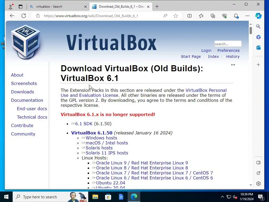The image size is (269, 202).
Task: Open split screen view
Action: tap(190, 16)
